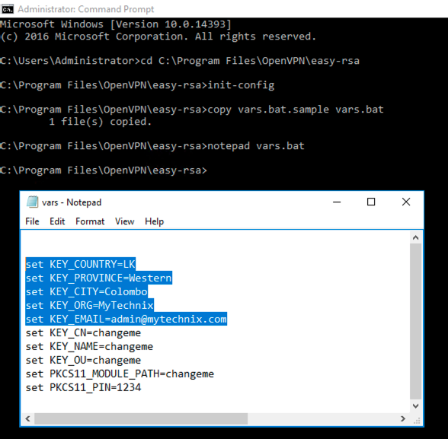448x439 pixels.
Task: Click the line 'set KEY_NAME=changeme'
Action: [x=89, y=347]
